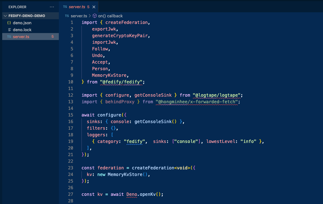
Task: Click the TS icon in the breadcrumb bar
Action: click(x=67, y=16)
